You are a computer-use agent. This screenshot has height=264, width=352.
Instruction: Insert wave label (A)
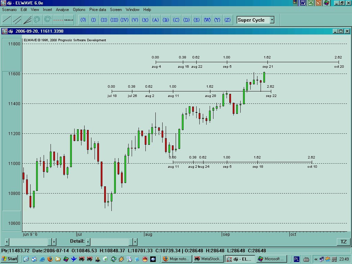[155, 20]
